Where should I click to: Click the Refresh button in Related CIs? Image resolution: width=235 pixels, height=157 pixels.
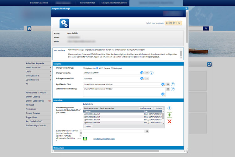tap(159, 108)
